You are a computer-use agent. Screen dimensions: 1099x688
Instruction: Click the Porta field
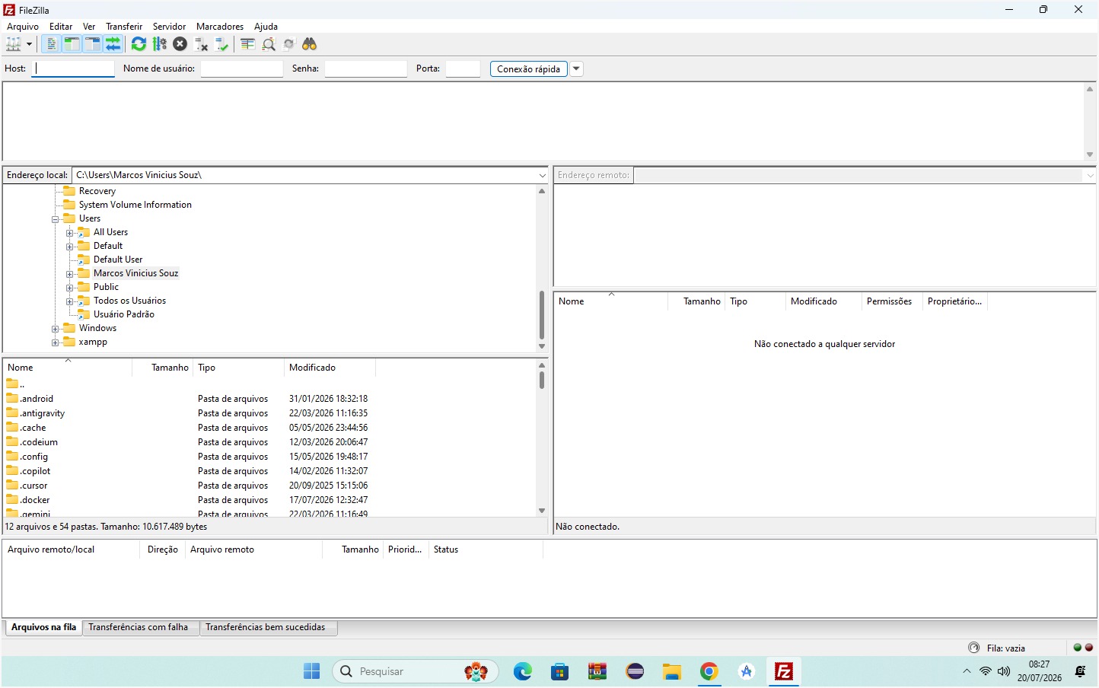(463, 68)
